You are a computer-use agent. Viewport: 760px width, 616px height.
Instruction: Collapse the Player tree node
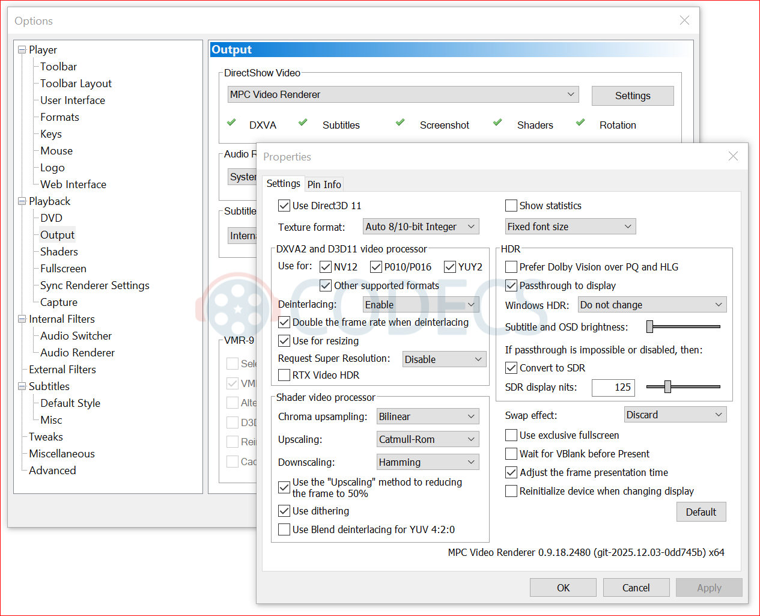coord(22,50)
